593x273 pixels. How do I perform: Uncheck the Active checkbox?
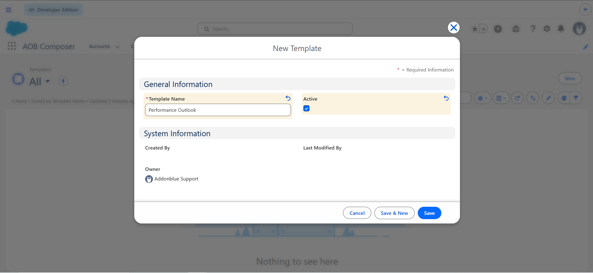coord(306,108)
